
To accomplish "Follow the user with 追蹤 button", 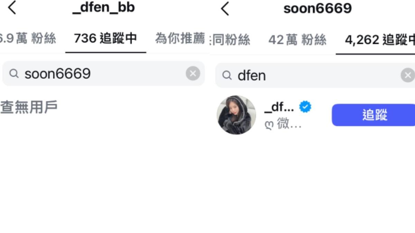I will click(x=373, y=115).
